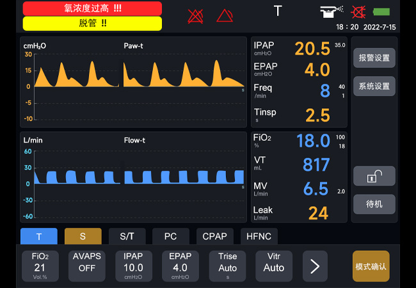
Task: Select the EPAP 4.0 cmH2O setting box
Action: [x=180, y=266]
